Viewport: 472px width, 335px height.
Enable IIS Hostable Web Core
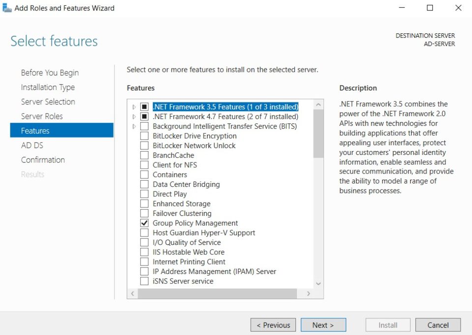click(145, 252)
